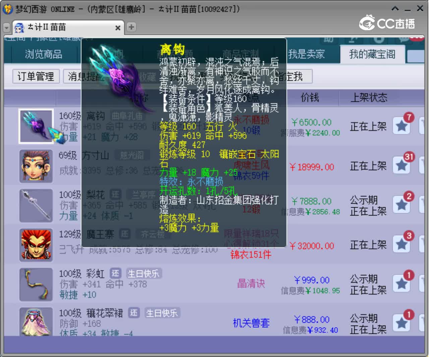This screenshot has height=357, width=429.
Task: Click the character avatar icon in tab
Action: coord(19,27)
